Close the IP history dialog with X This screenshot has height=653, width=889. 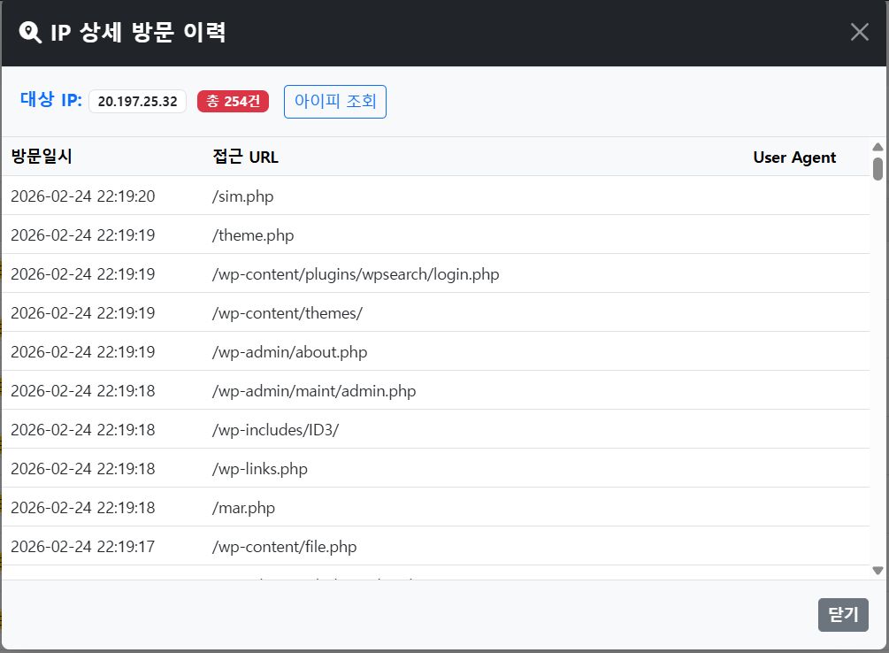click(x=859, y=33)
